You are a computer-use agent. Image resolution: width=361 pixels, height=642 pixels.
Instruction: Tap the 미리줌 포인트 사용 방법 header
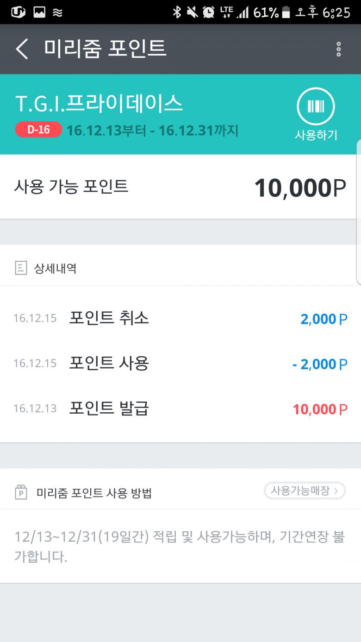coord(94,493)
